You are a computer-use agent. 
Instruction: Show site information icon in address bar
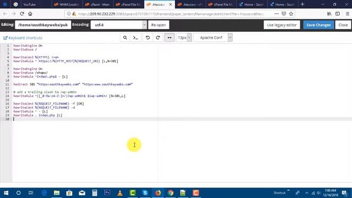[x=69, y=14]
